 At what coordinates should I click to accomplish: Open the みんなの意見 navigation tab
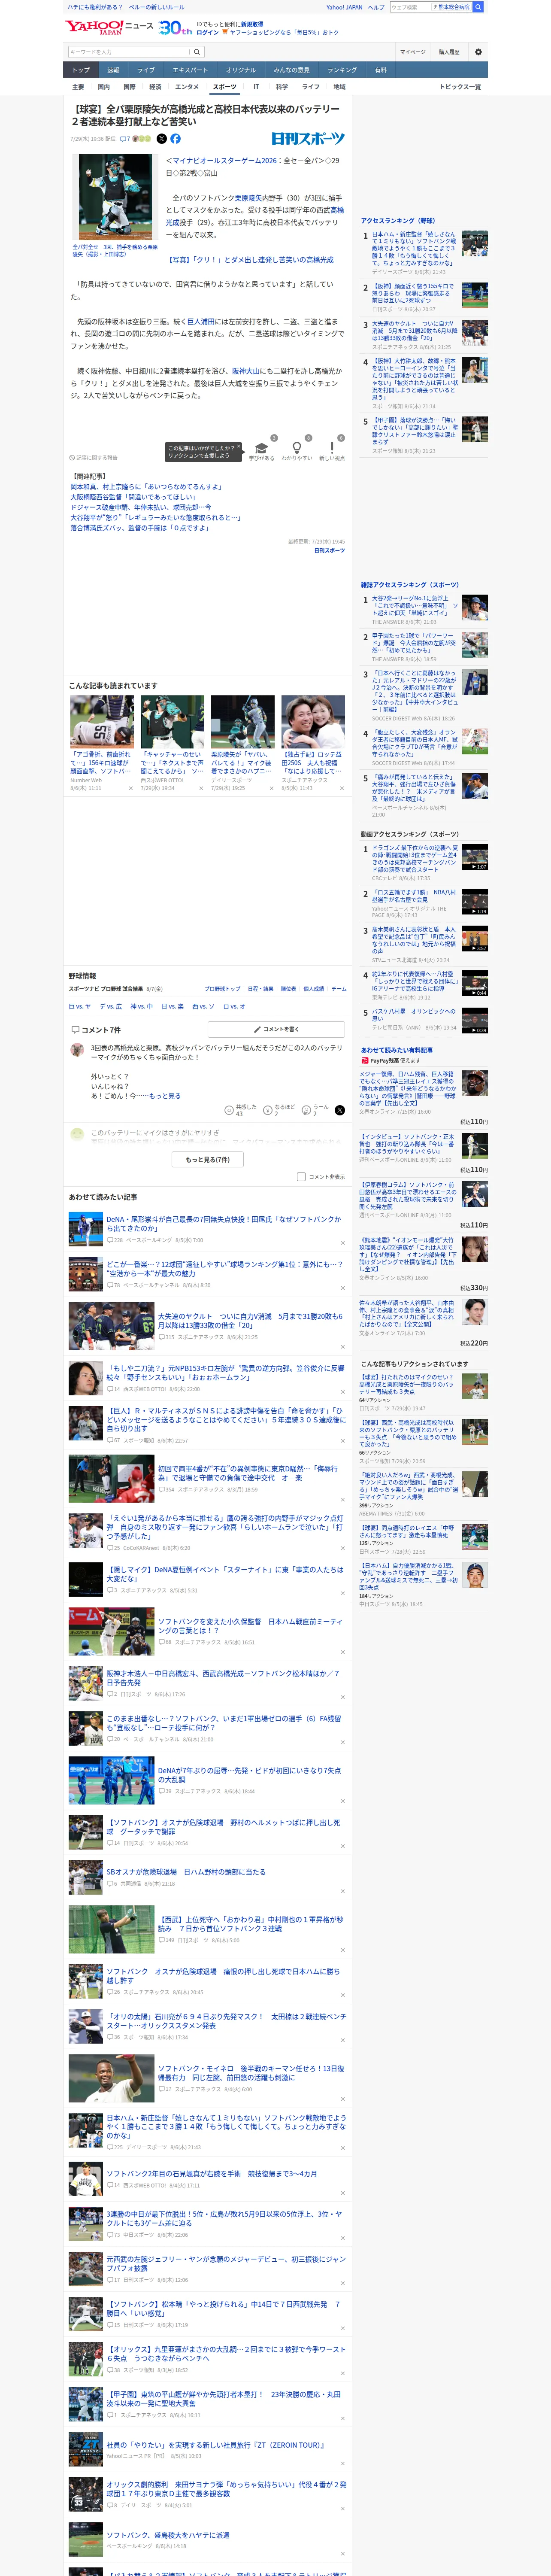tap(292, 70)
